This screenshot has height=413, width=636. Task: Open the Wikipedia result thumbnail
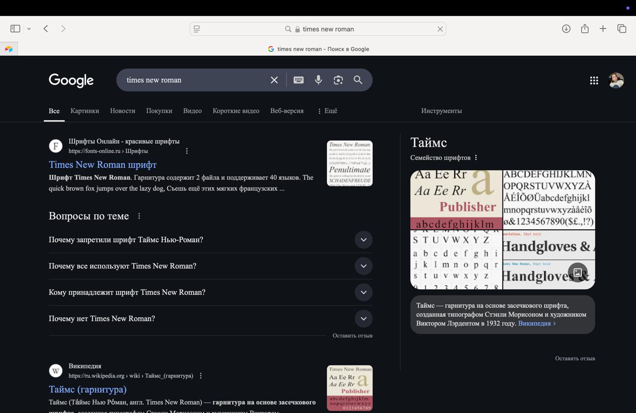[x=350, y=388]
